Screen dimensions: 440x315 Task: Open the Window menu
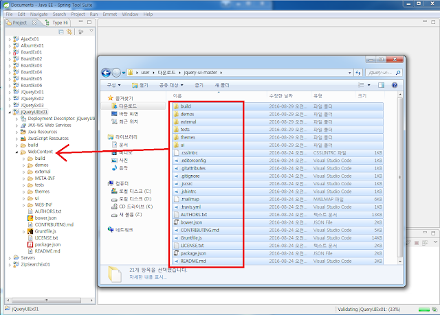(x=130, y=14)
